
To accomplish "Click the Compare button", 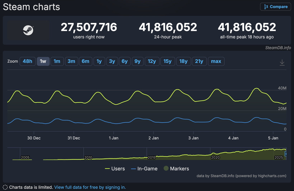I will [275, 7].
